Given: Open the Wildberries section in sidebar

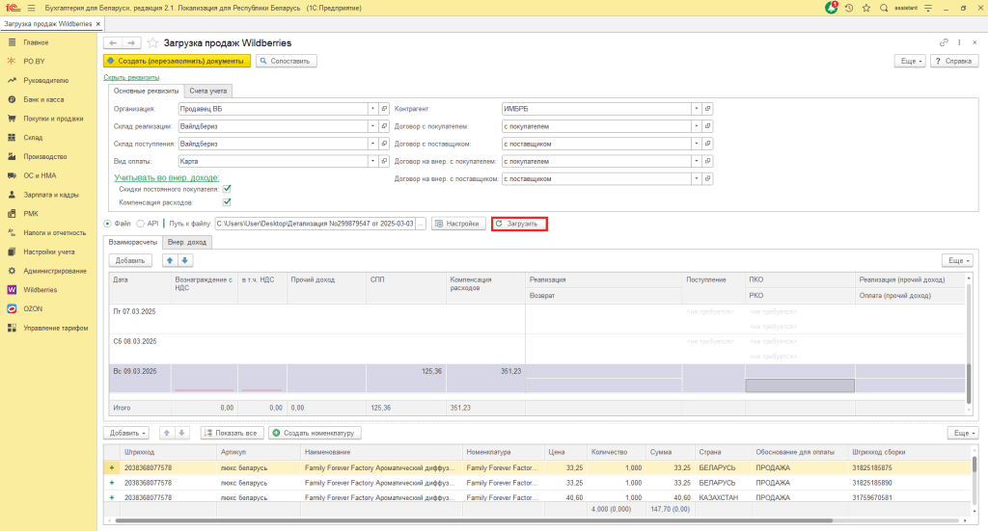Looking at the screenshot, I should [x=39, y=289].
